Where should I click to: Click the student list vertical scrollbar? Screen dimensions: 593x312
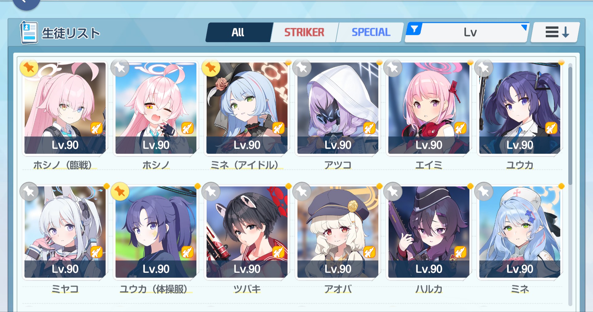click(570, 184)
